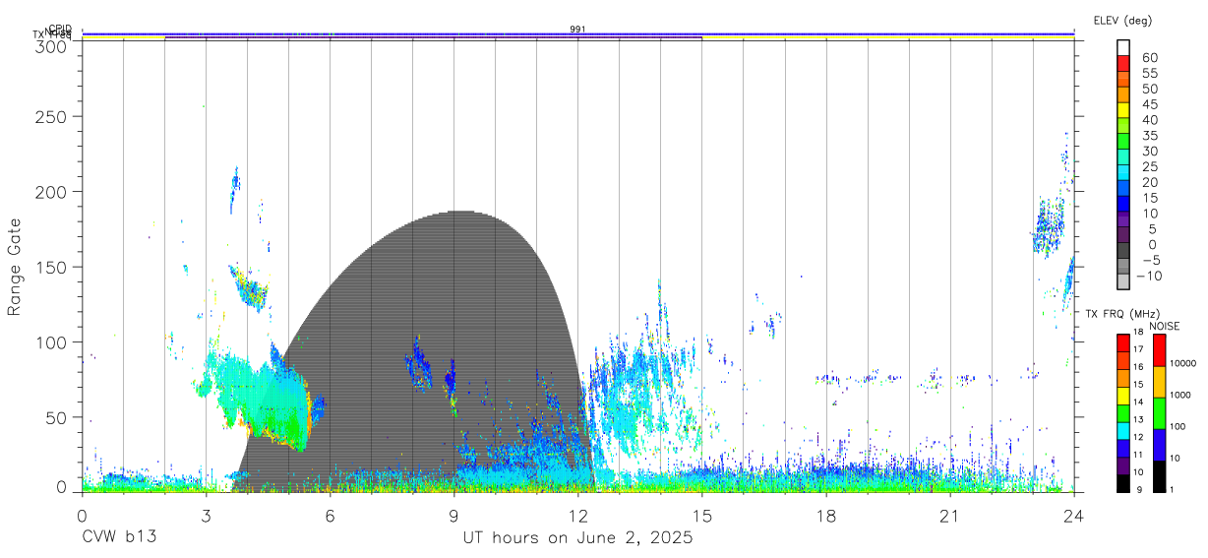Click the blue segment of the NOISE color bar

coord(1159,444)
